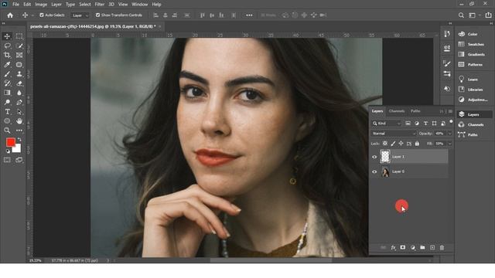This screenshot has height=278, width=495.
Task: Select the Blur tool
Action: click(x=19, y=93)
